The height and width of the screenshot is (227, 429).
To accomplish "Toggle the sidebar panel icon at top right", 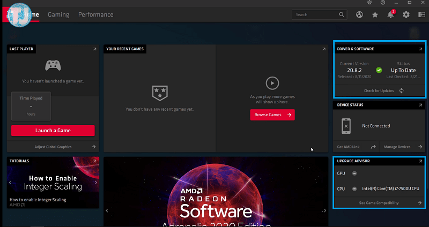I will [x=421, y=15].
